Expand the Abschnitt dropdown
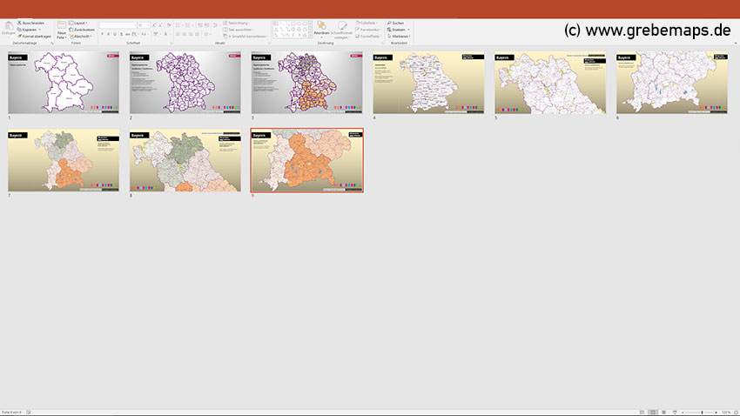The width and height of the screenshot is (740, 416). click(x=82, y=36)
